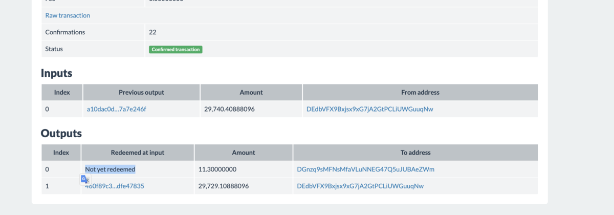
Task: Click the input amount 29,740.40888096
Action: point(229,109)
